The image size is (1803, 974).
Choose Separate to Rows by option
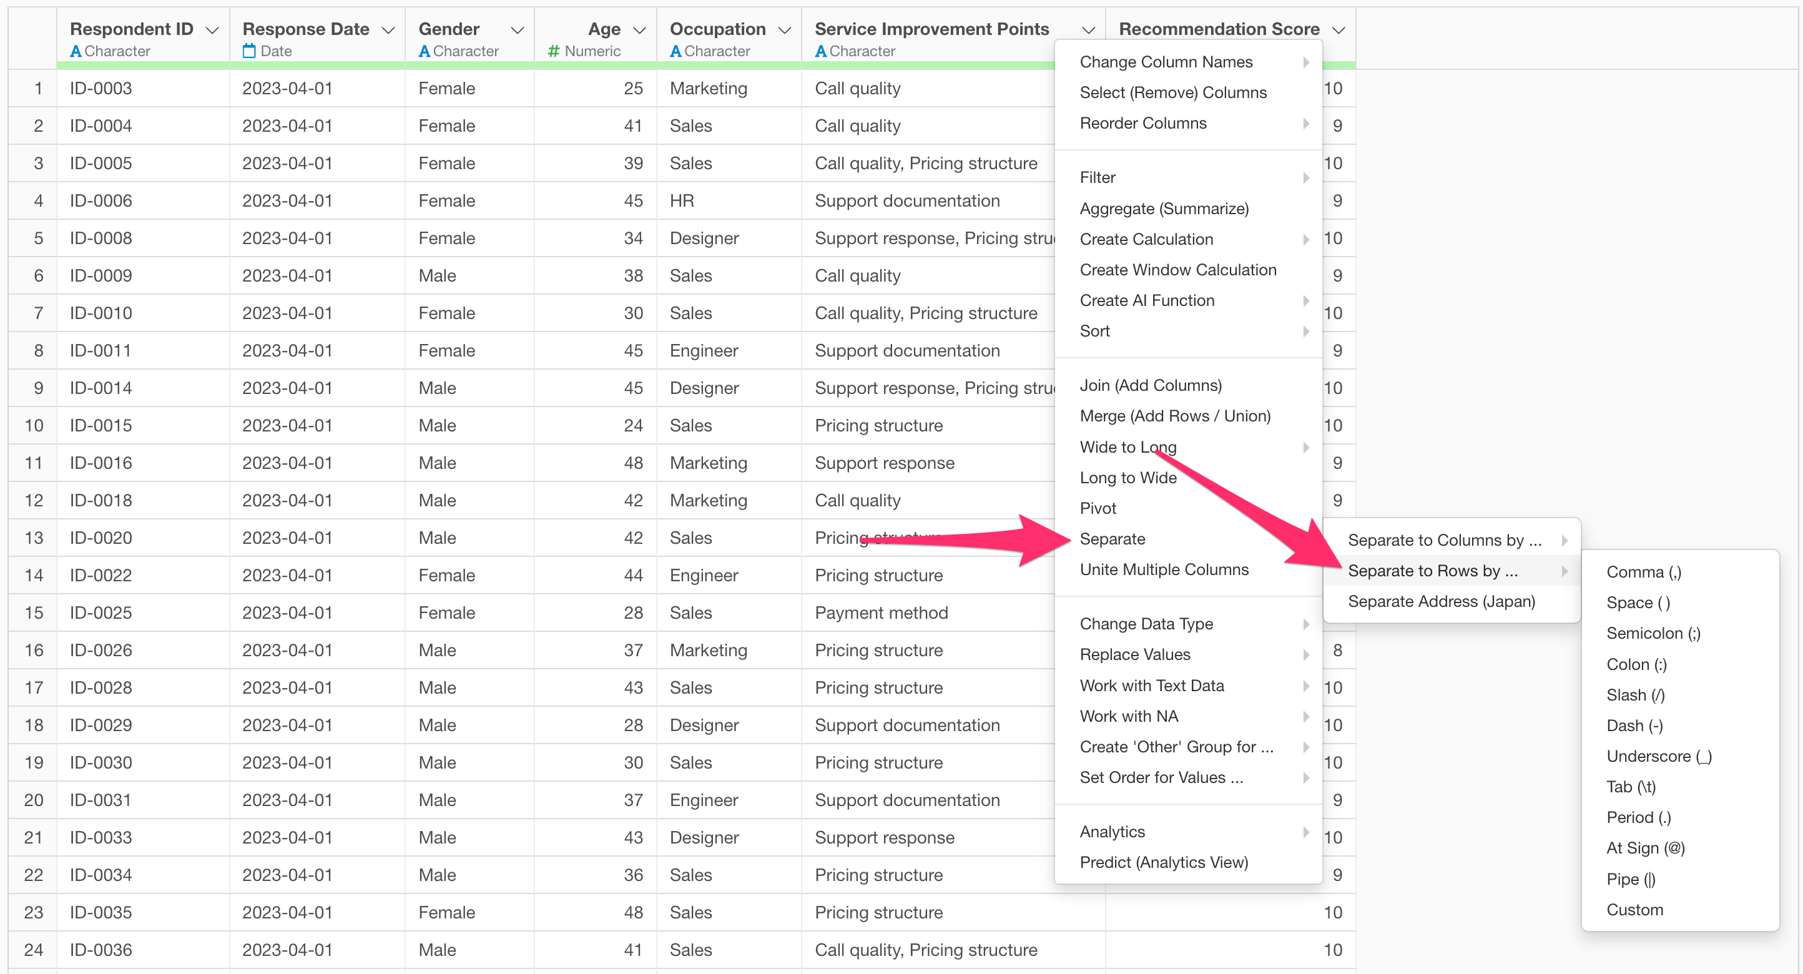click(1433, 571)
